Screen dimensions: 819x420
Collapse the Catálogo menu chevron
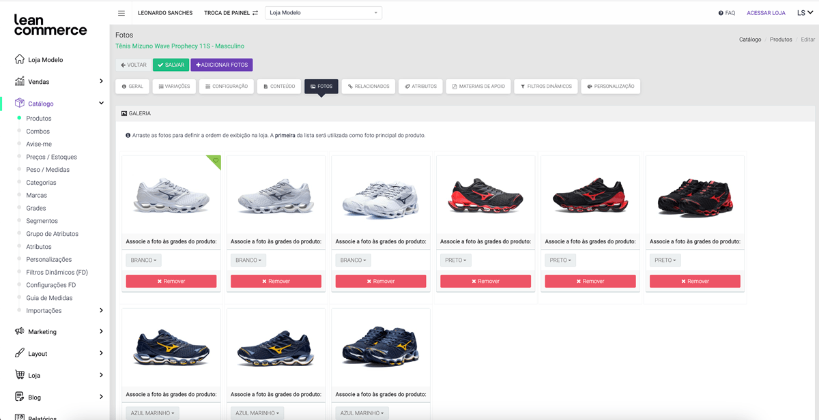[101, 104]
